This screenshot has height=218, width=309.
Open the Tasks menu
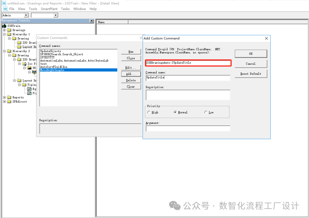click(x=65, y=9)
